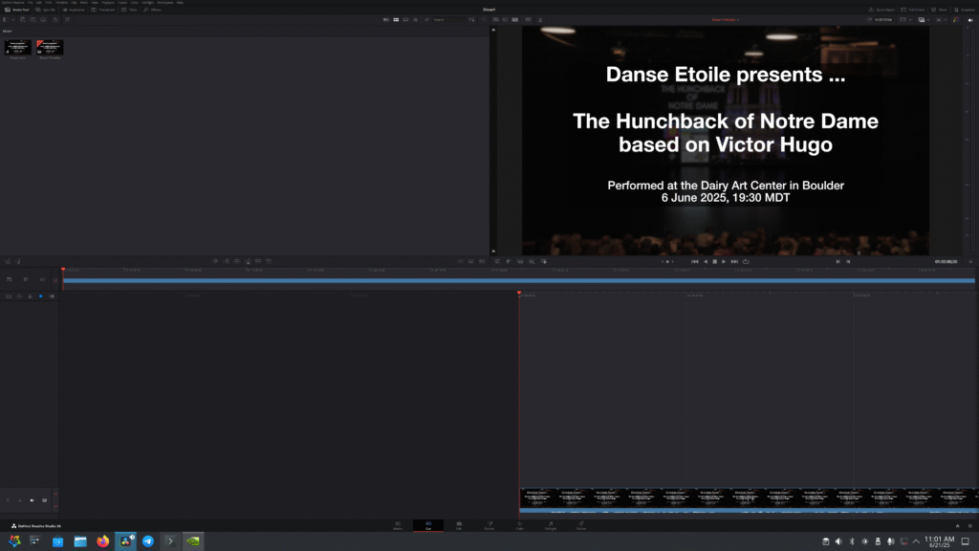Toggle the track mute speaker icon

(32, 500)
